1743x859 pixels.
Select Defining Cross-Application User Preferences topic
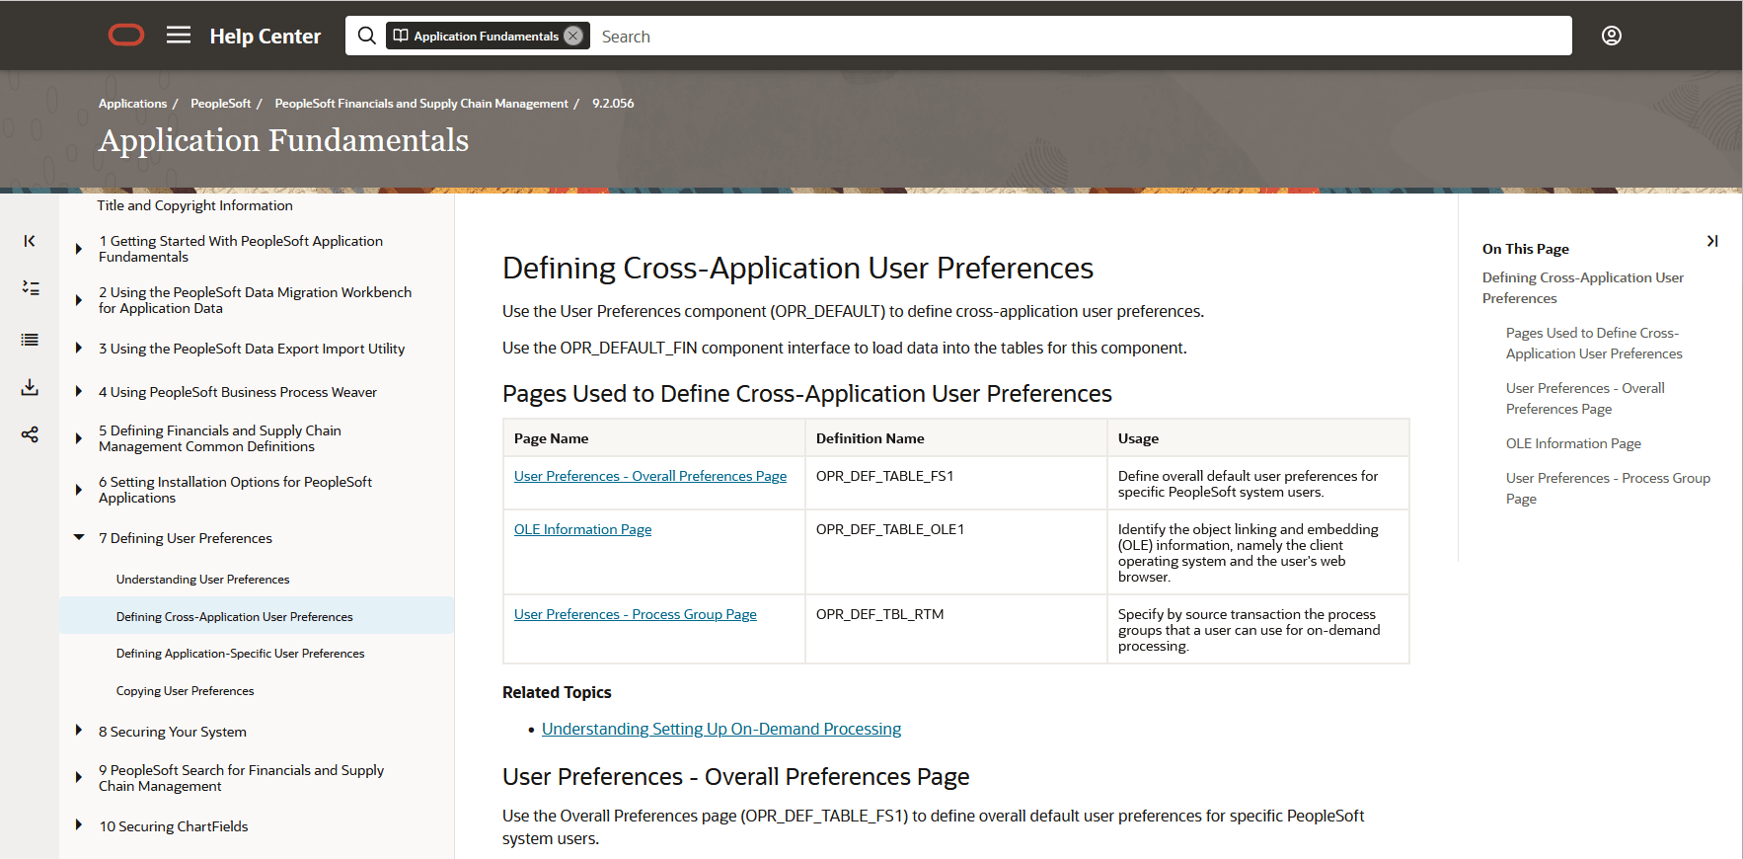[x=234, y=617]
